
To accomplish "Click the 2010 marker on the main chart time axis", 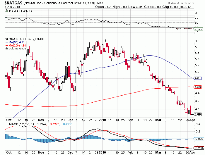I will click(102, 120).
